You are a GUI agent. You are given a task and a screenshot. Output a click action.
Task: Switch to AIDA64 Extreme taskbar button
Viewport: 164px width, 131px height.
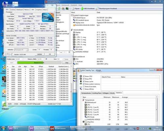click(x=59, y=128)
